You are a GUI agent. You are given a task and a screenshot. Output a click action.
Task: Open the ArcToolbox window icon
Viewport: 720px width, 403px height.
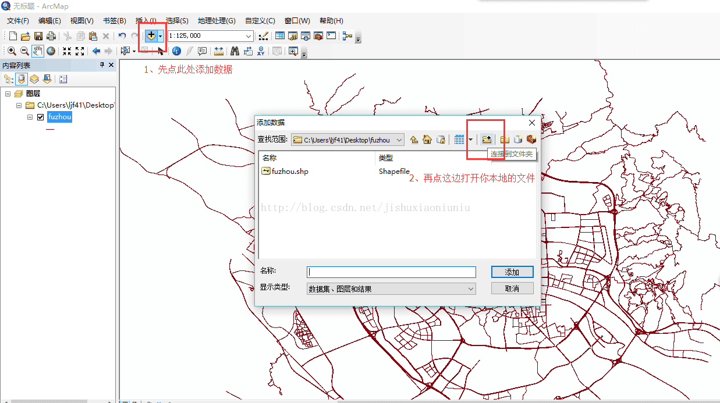point(318,36)
